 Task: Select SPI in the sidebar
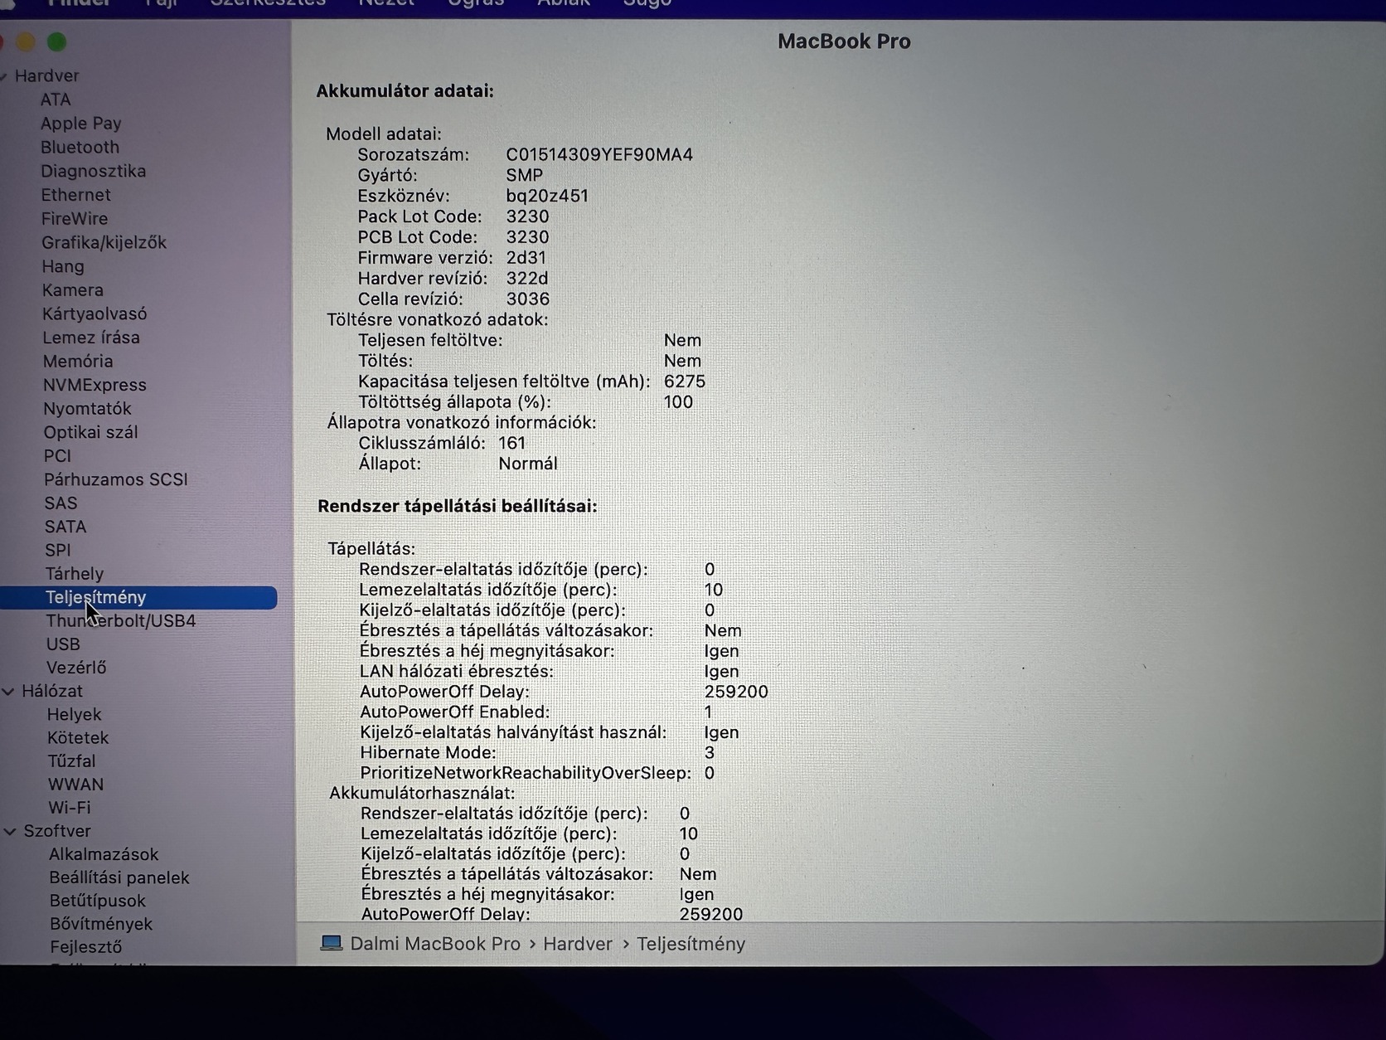[x=58, y=550]
